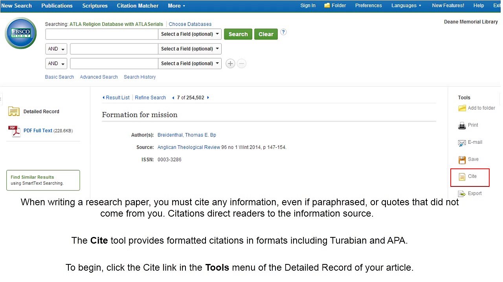Open first Select a Field dropdown

click(190, 34)
